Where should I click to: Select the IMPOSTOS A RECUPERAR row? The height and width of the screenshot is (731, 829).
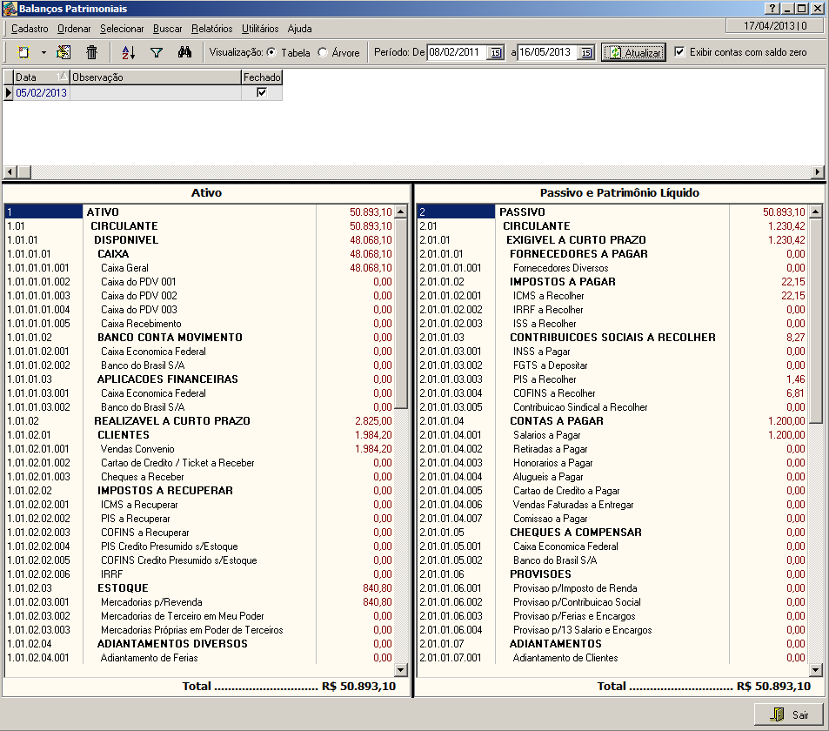coord(199,491)
